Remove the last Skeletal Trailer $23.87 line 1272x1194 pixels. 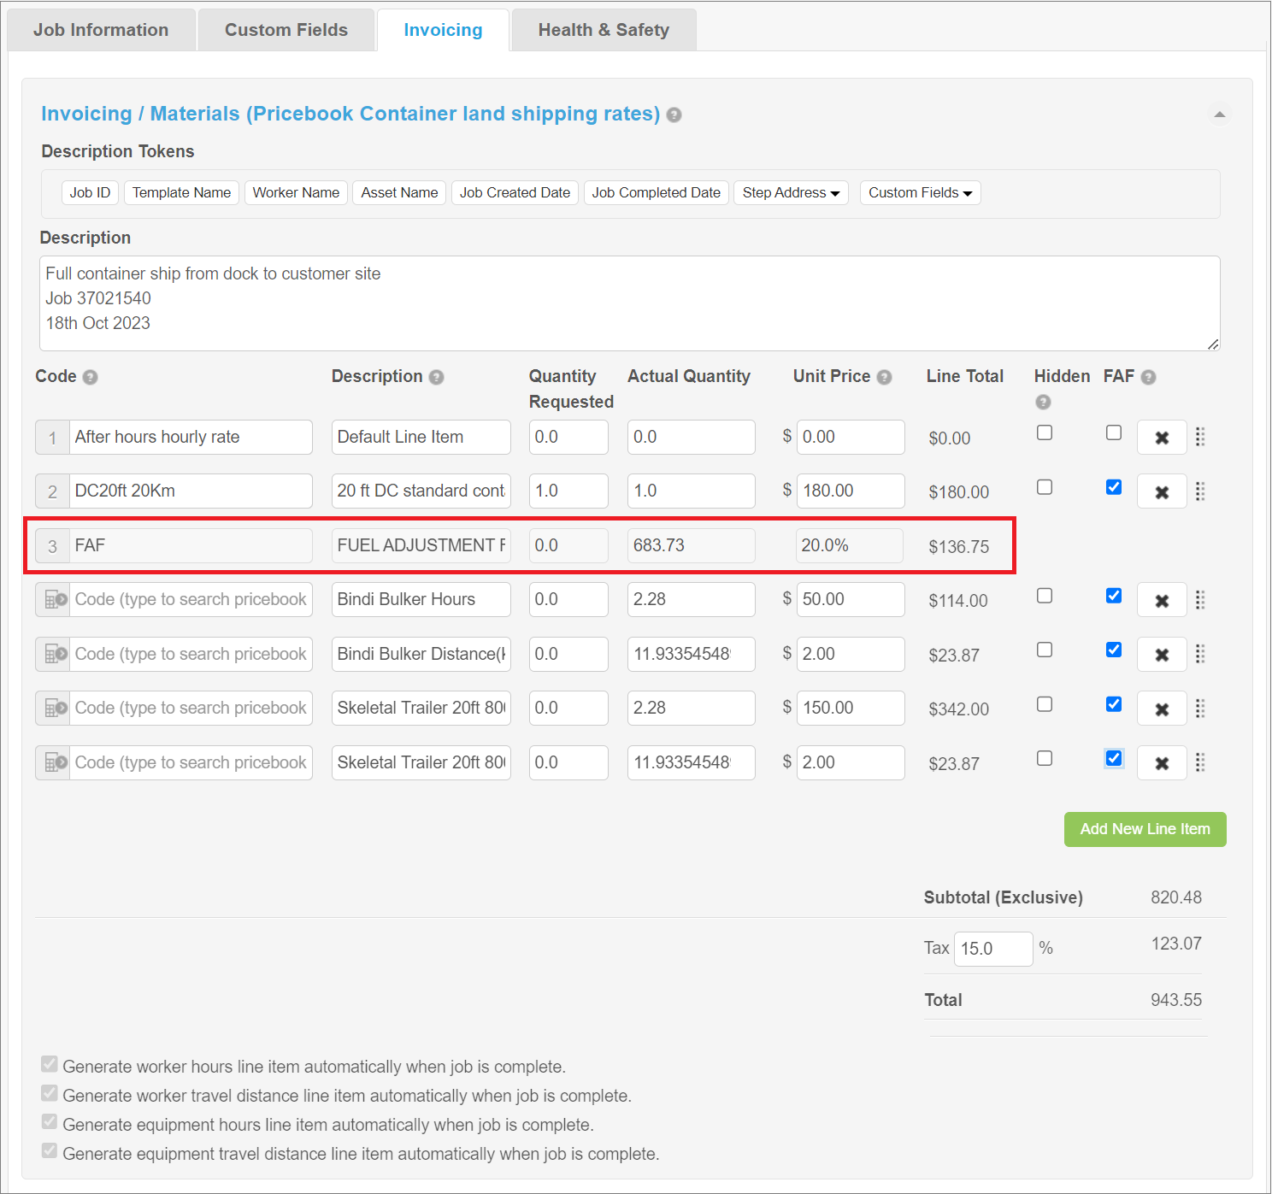[x=1162, y=763]
